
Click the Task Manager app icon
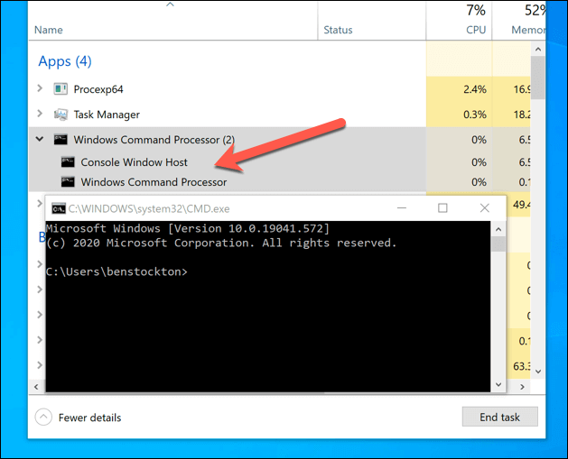(x=61, y=115)
